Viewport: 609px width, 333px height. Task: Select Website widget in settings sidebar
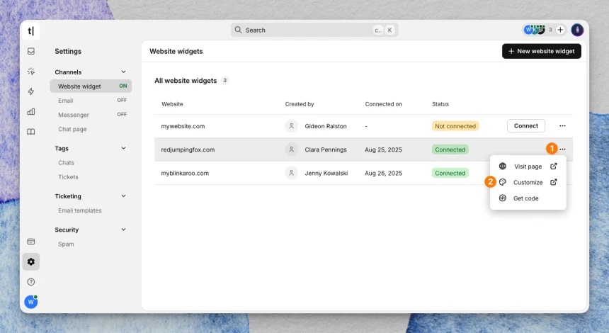[x=91, y=86]
